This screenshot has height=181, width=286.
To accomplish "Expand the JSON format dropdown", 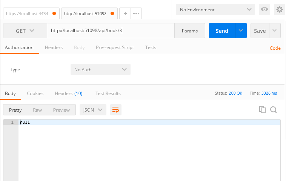I will (93, 110).
